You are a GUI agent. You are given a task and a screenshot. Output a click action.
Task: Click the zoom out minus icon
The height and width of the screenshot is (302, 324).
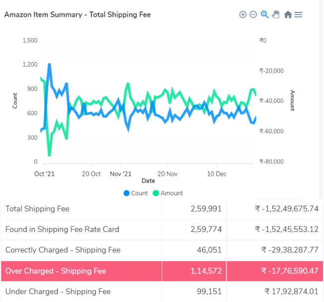click(253, 15)
